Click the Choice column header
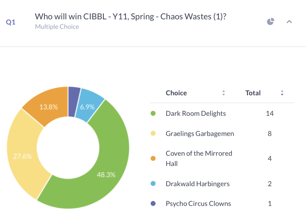This screenshot has width=306, height=219. coord(176,93)
